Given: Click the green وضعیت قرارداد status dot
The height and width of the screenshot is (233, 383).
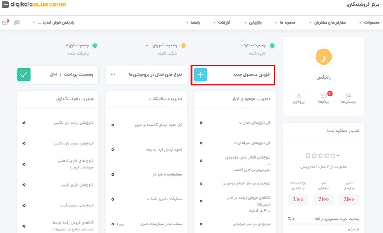Looking at the screenshot, I should (95, 45).
